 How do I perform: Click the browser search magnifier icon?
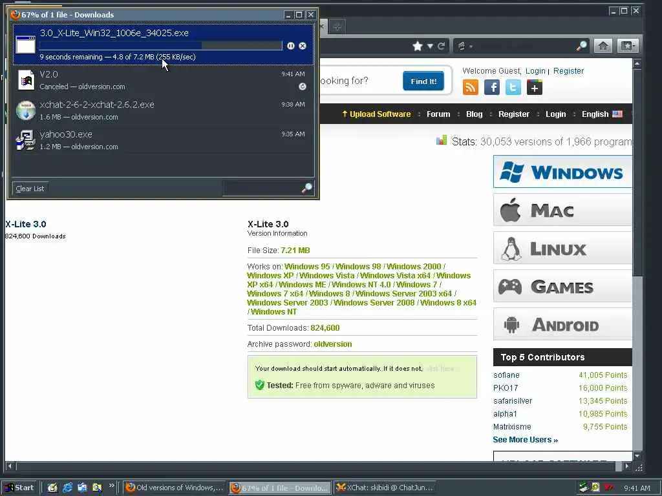[581, 46]
